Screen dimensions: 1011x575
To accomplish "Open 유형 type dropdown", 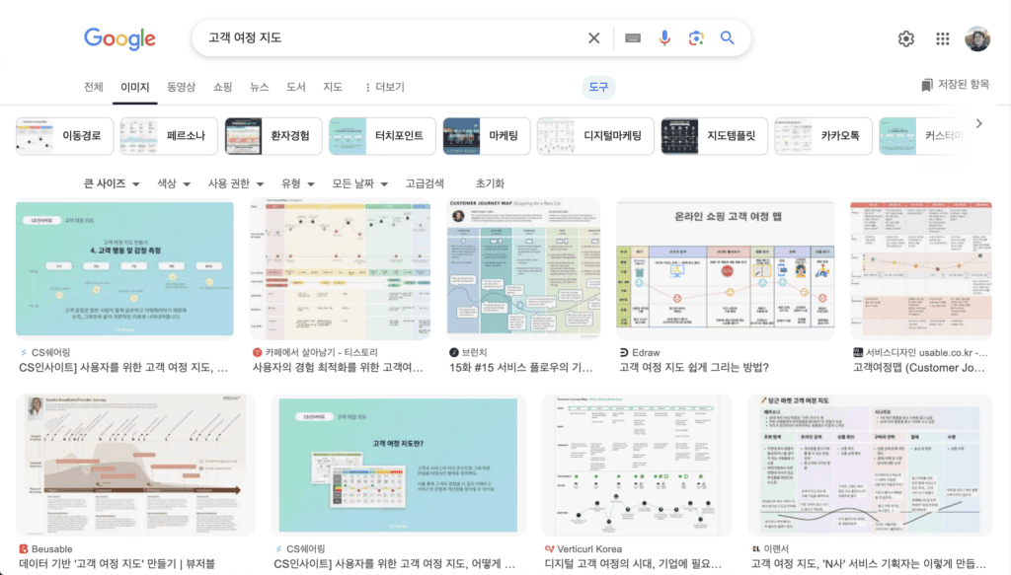I will pyautogui.click(x=297, y=183).
